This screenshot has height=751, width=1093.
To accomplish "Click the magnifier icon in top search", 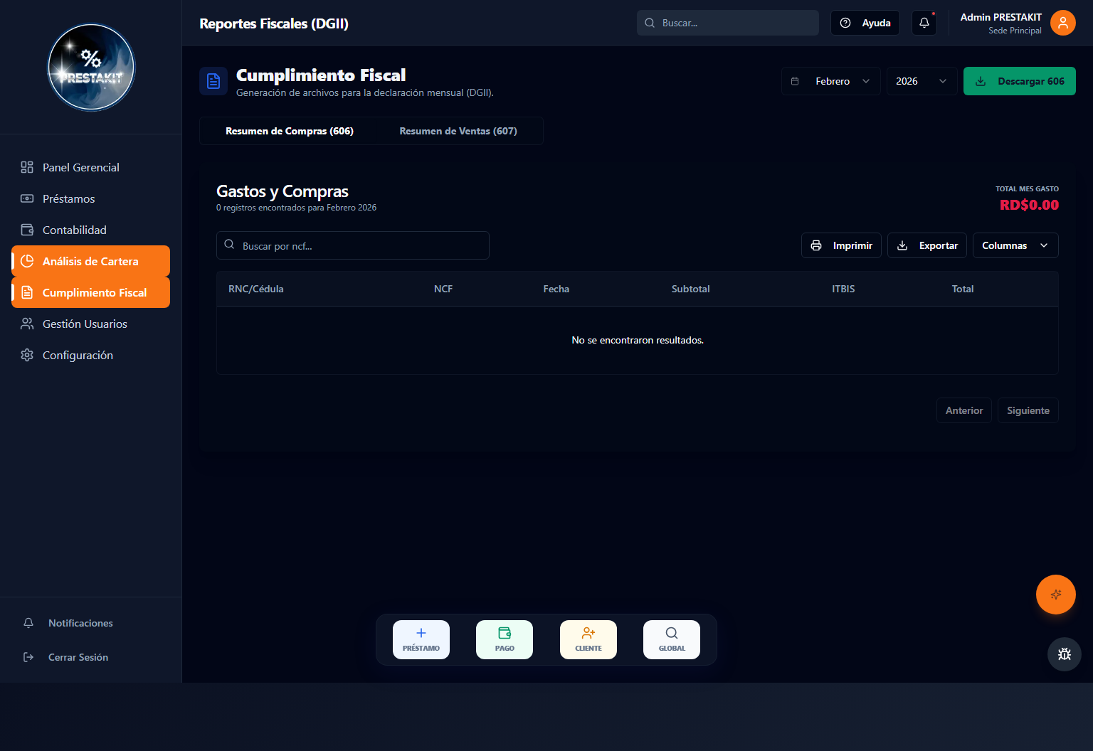I will [650, 23].
